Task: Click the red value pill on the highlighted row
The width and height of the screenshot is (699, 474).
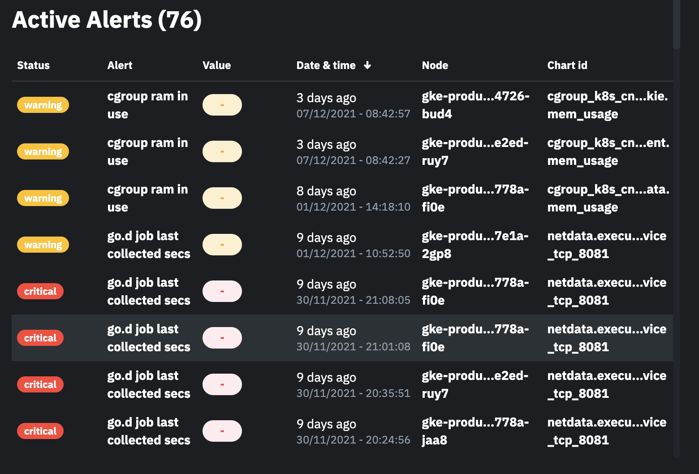Action: [x=222, y=338]
